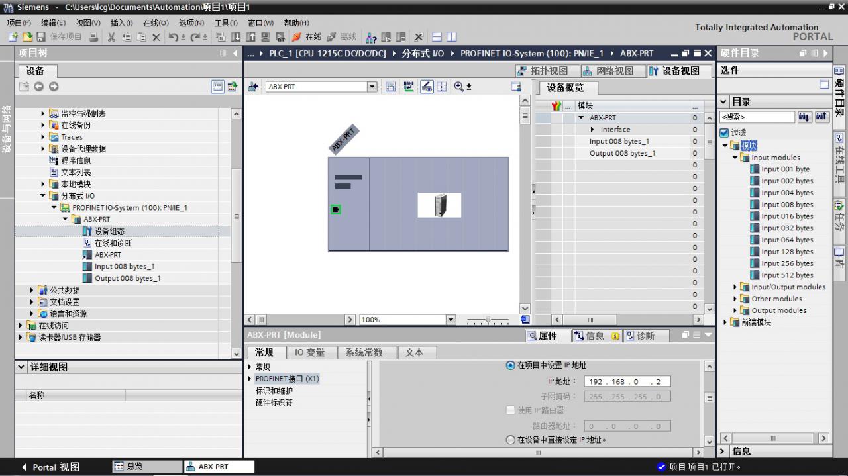Click the catalog search input field

(x=757, y=117)
